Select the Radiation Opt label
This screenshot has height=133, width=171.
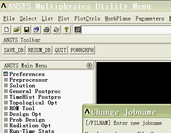30,126
